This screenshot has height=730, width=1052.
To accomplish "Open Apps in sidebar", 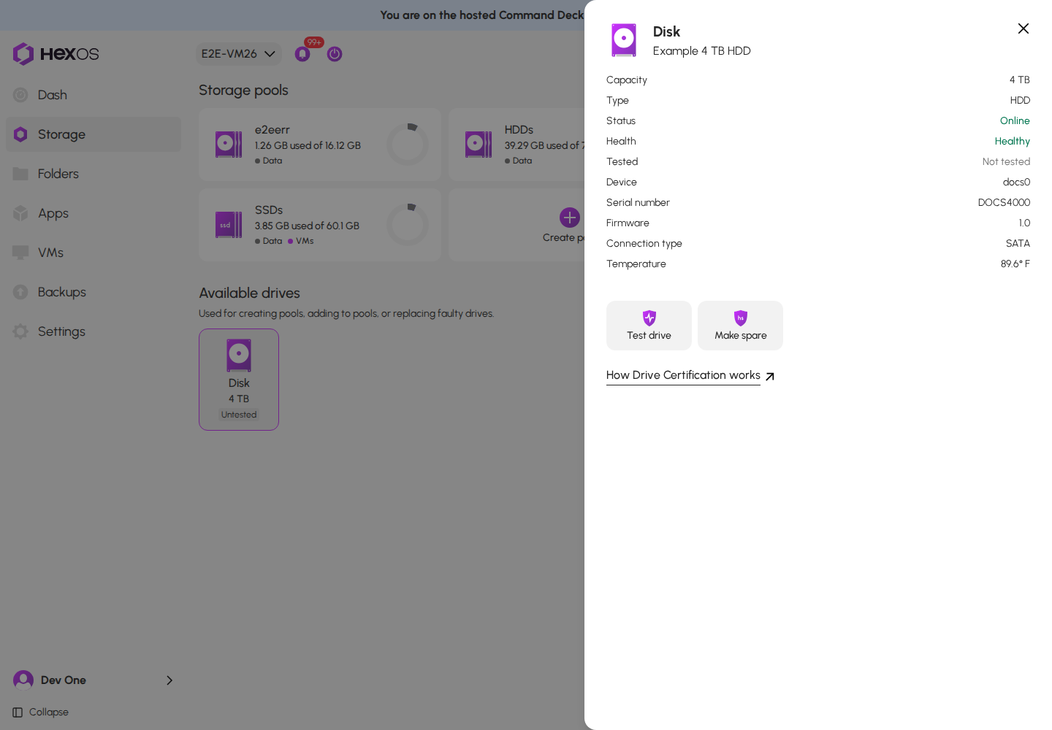I will click(x=94, y=213).
